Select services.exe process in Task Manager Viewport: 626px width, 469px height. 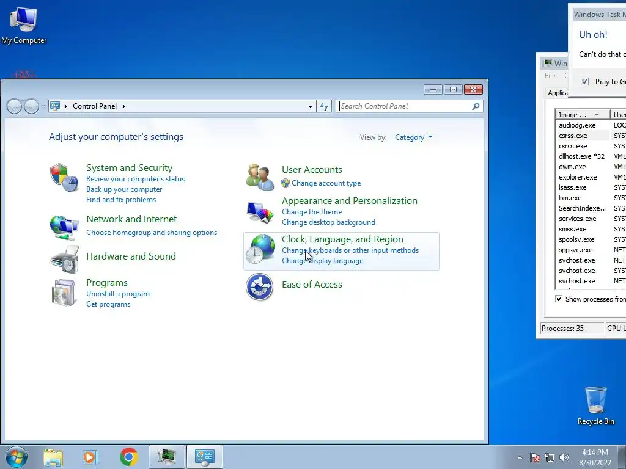pos(577,219)
